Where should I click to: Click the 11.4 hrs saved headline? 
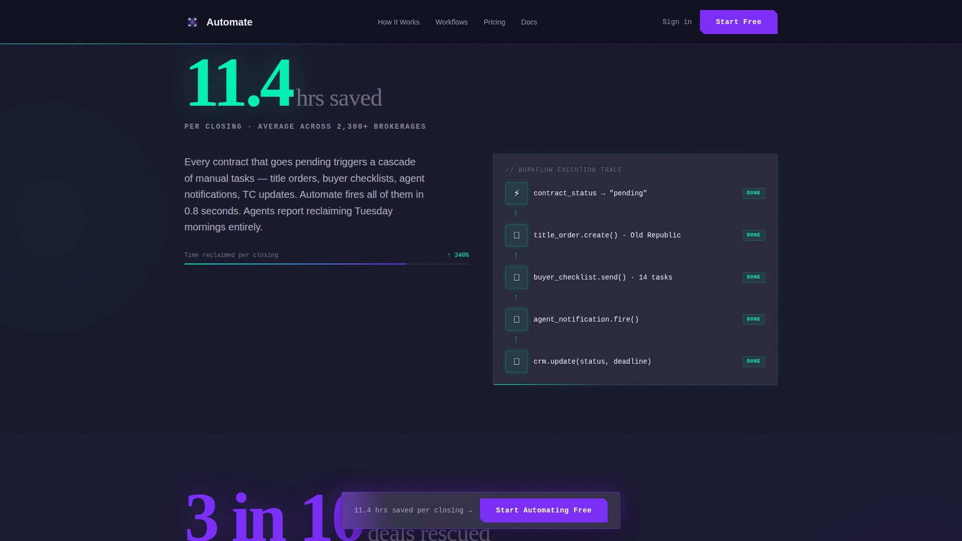284,83
